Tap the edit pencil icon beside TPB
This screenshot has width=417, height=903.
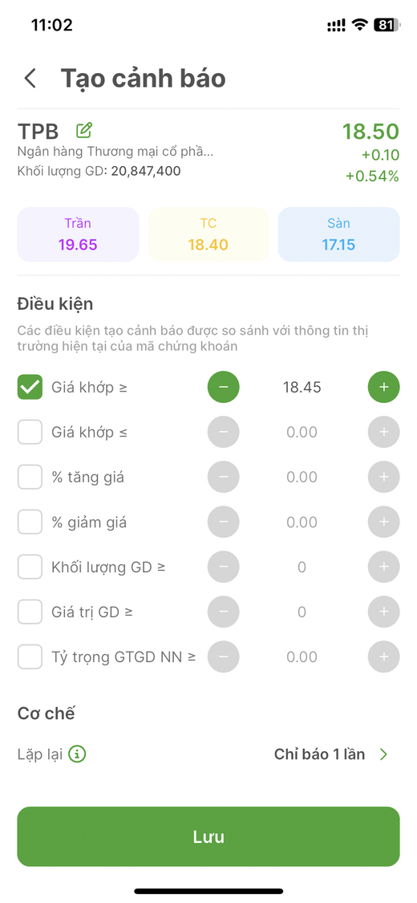click(84, 130)
